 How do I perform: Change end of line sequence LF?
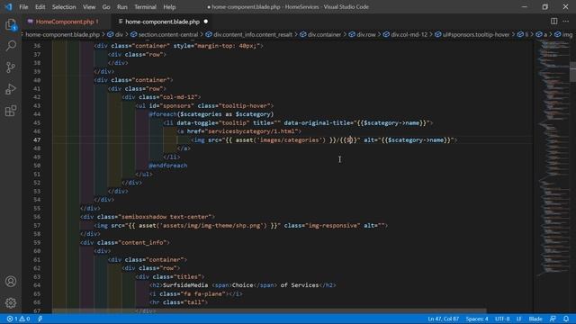pyautogui.click(x=519, y=319)
